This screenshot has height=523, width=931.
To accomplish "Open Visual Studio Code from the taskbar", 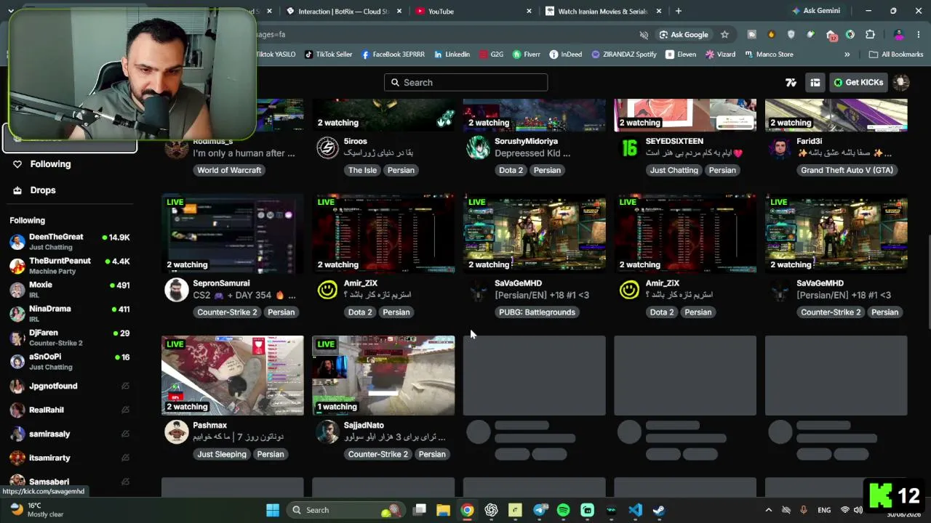I will tap(635, 510).
